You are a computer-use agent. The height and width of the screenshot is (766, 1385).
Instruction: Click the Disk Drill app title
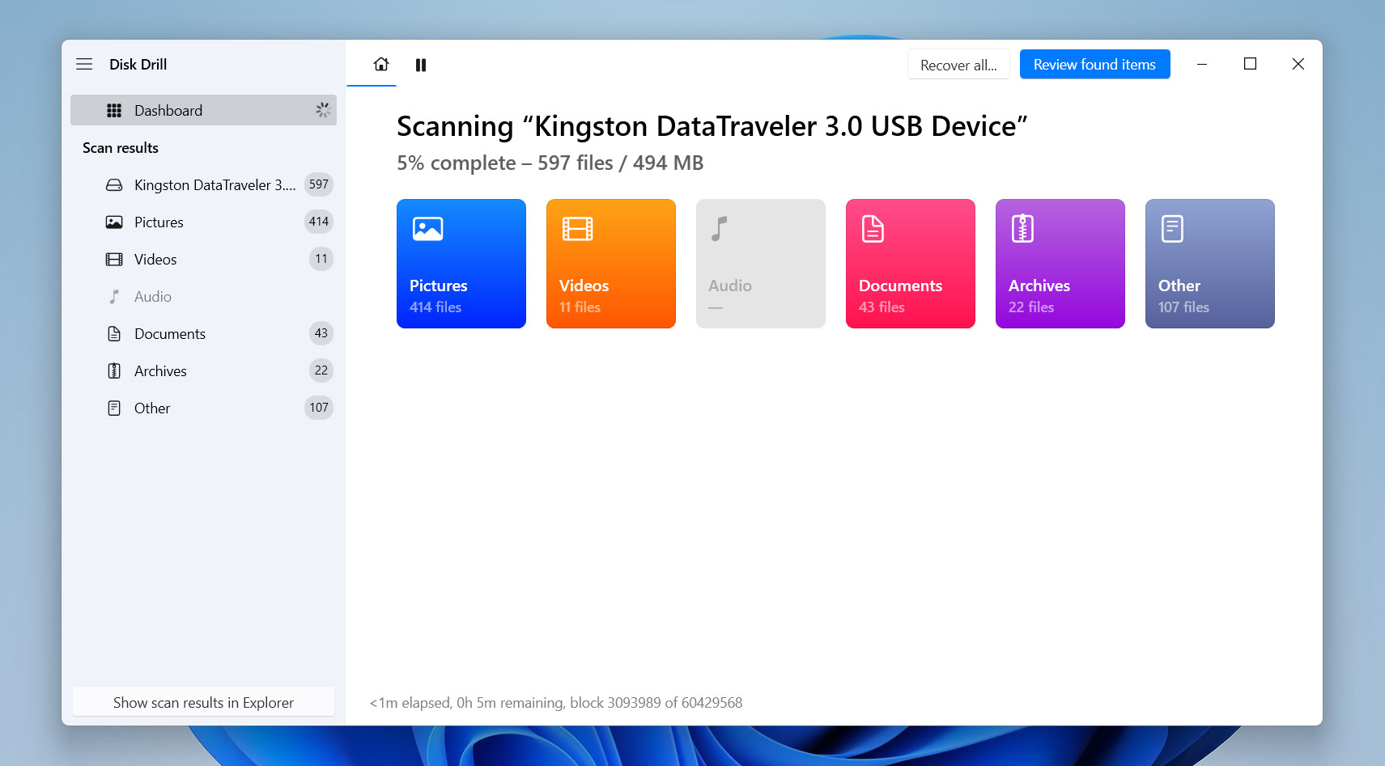[138, 65]
